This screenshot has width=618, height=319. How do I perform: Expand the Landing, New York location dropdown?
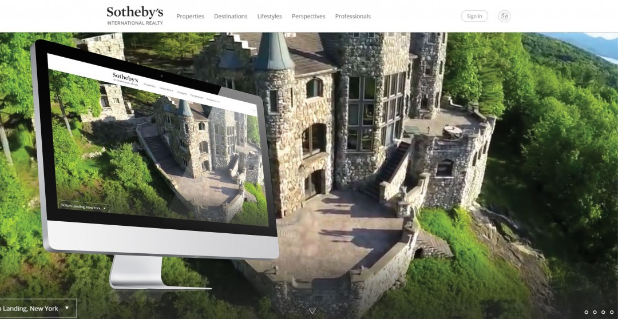[x=37, y=308]
